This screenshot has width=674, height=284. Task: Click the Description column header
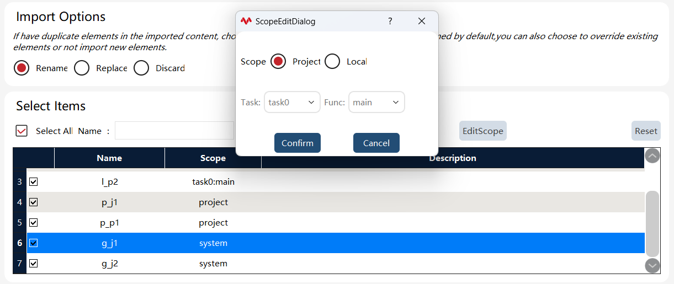tap(453, 158)
